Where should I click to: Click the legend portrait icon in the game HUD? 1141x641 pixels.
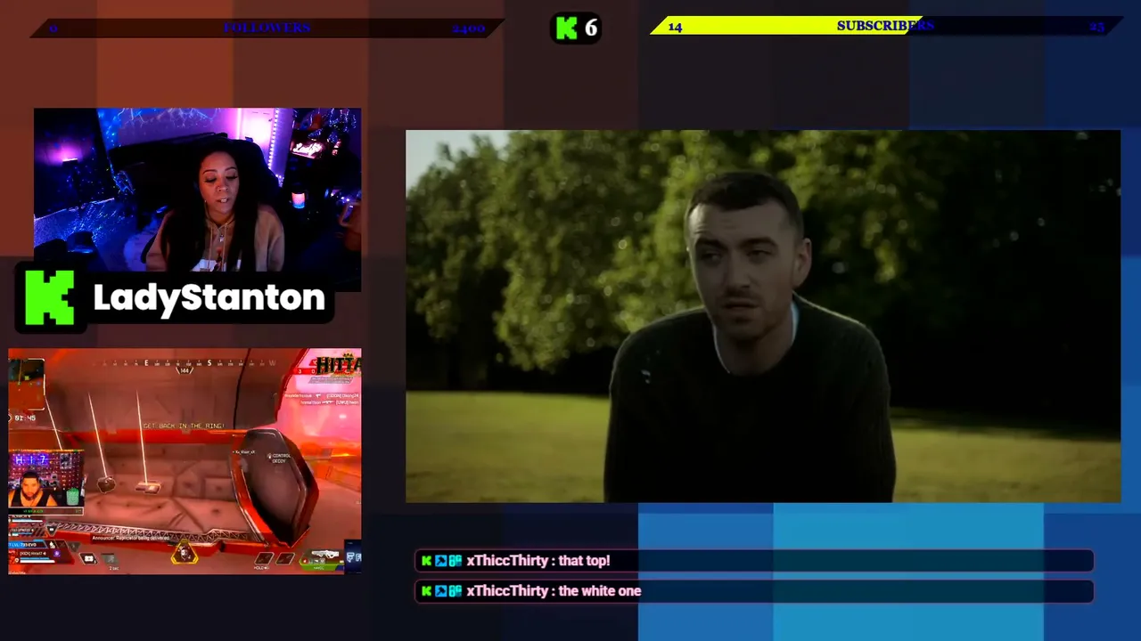click(184, 553)
